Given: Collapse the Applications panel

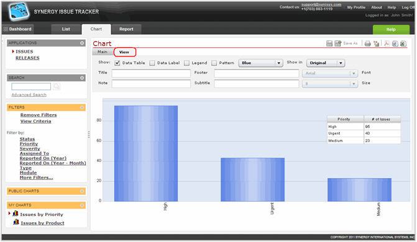Looking at the screenshot, I should (82, 43).
